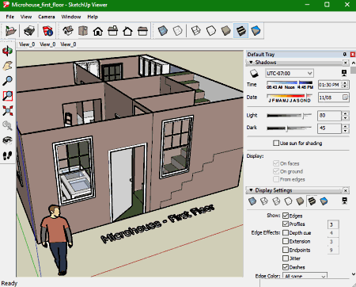
Task: Switch to the Front camera view
Action: tap(98, 31)
